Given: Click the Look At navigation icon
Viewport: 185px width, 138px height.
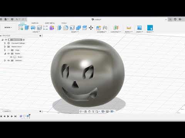Looking at the screenshot, I should [x=86, y=112].
